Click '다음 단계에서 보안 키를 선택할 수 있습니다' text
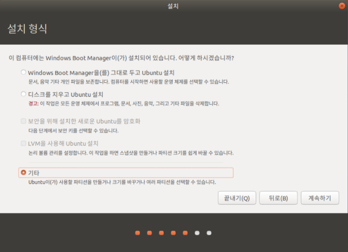Image resolution: width=348 pixels, height=252 pixels. point(73,130)
